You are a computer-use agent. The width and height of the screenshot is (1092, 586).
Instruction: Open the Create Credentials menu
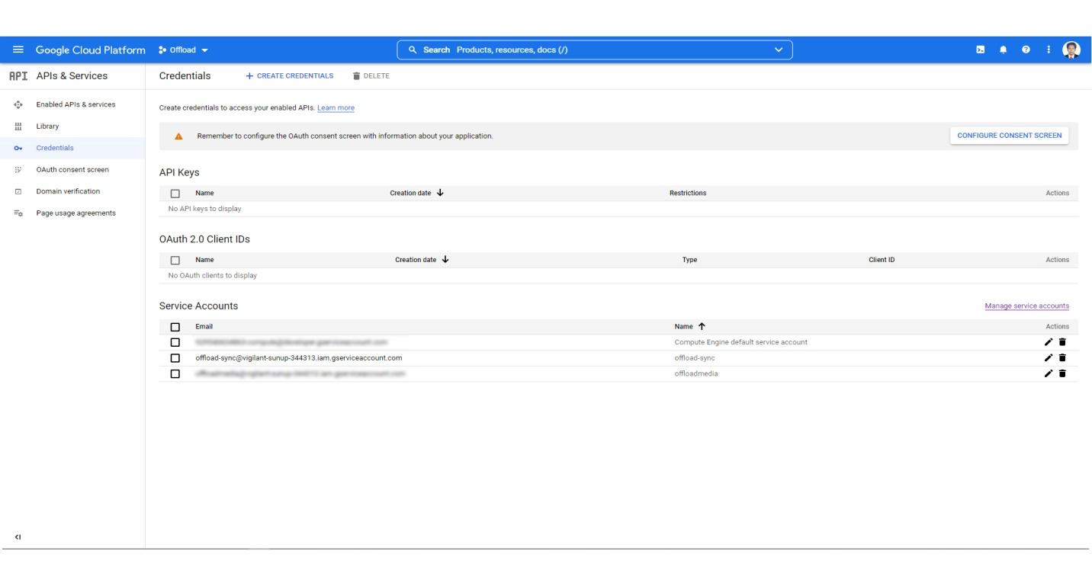point(290,75)
